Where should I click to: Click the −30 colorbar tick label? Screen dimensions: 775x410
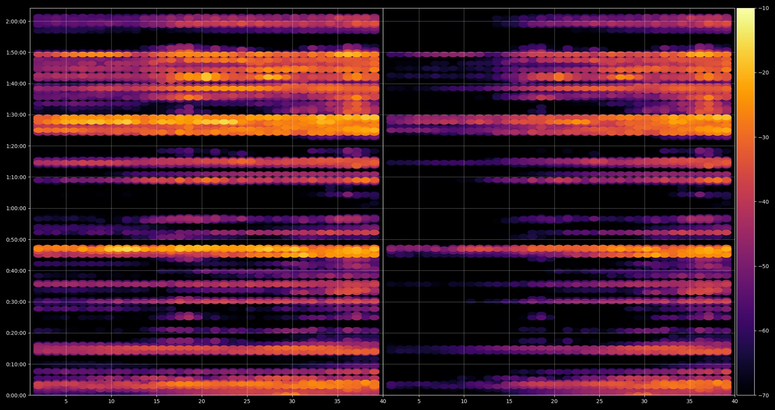pos(764,138)
